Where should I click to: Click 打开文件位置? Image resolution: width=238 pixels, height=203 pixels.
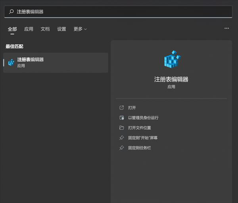point(139,128)
